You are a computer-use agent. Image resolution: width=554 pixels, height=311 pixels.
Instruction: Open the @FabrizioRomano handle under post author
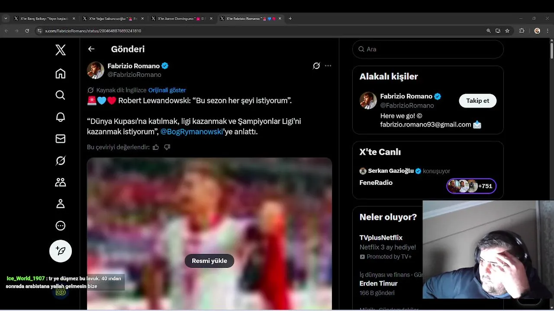point(134,75)
